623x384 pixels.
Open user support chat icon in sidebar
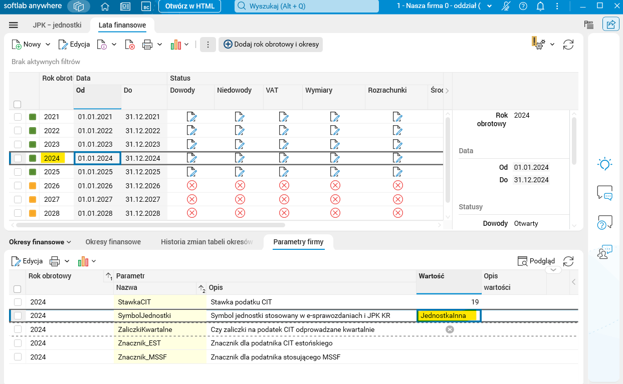pyautogui.click(x=605, y=251)
